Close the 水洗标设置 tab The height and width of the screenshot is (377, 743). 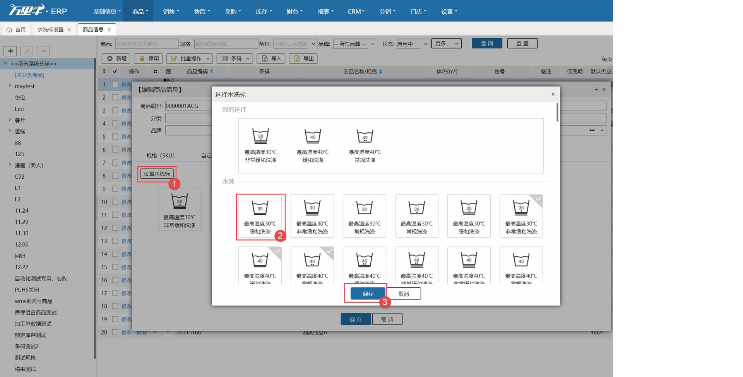coord(69,30)
